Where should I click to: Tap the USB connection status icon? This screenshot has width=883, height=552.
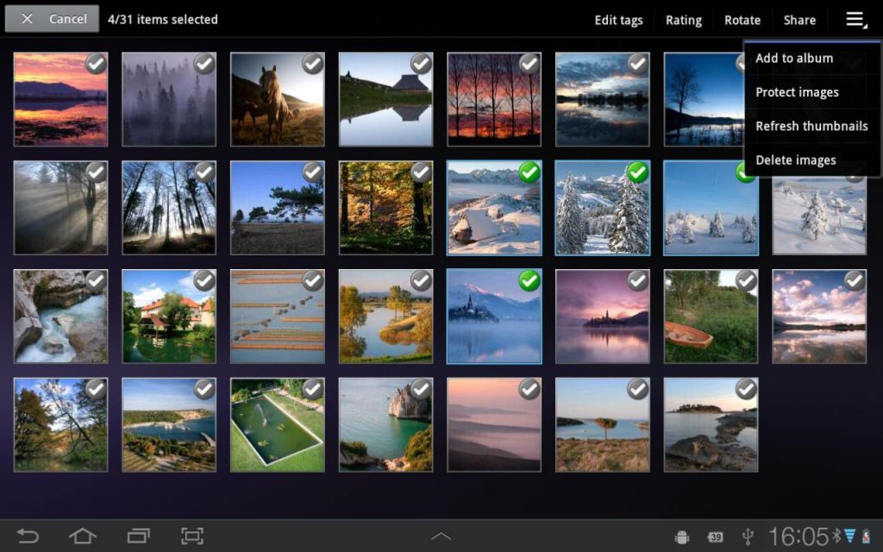[x=748, y=536]
